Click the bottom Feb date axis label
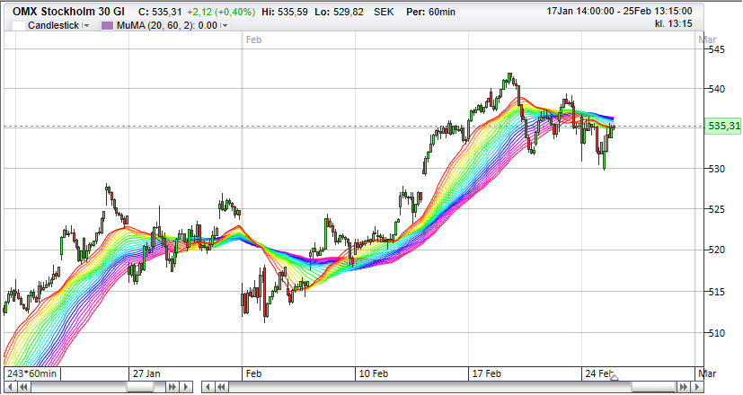 pos(253,373)
